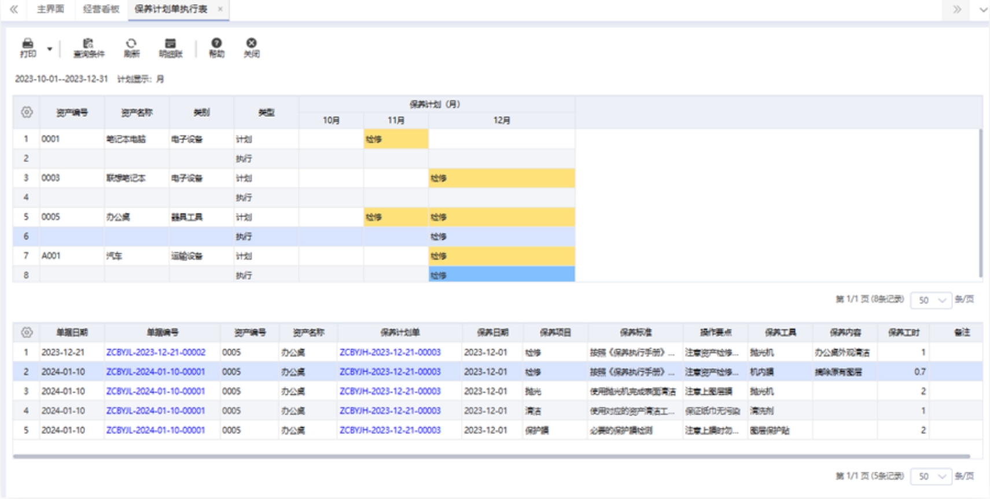Image resolution: width=990 pixels, height=499 pixels.
Task: Click the lower table horizontal scrollbar
Action: pyautogui.click(x=491, y=456)
